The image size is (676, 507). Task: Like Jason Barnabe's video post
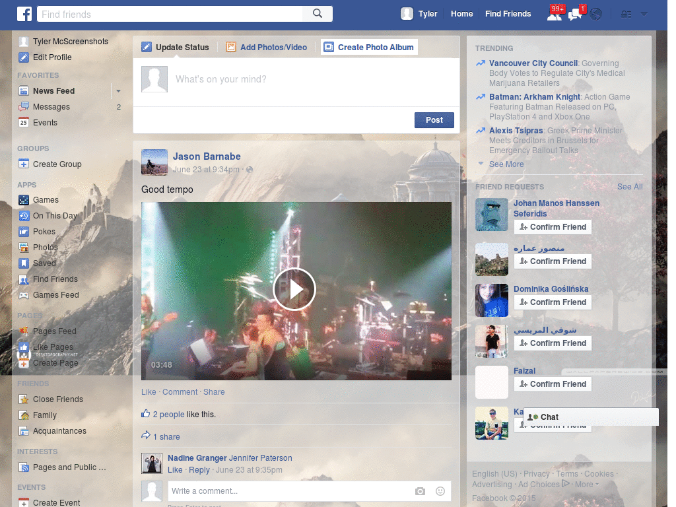148,391
